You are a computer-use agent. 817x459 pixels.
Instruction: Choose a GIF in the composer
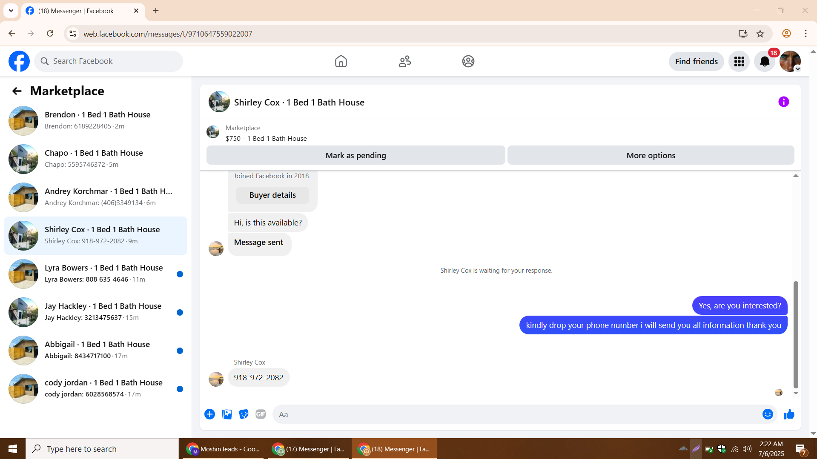click(x=261, y=414)
